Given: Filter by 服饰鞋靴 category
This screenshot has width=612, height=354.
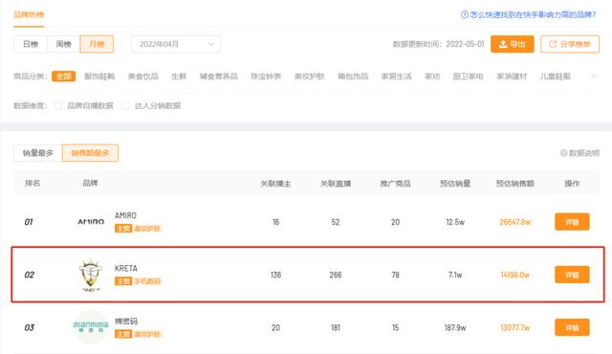Looking at the screenshot, I should click(99, 77).
